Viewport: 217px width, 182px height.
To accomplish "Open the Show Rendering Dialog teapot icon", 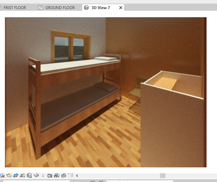I will coord(9,175).
